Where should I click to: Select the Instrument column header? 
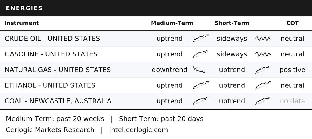point(22,23)
